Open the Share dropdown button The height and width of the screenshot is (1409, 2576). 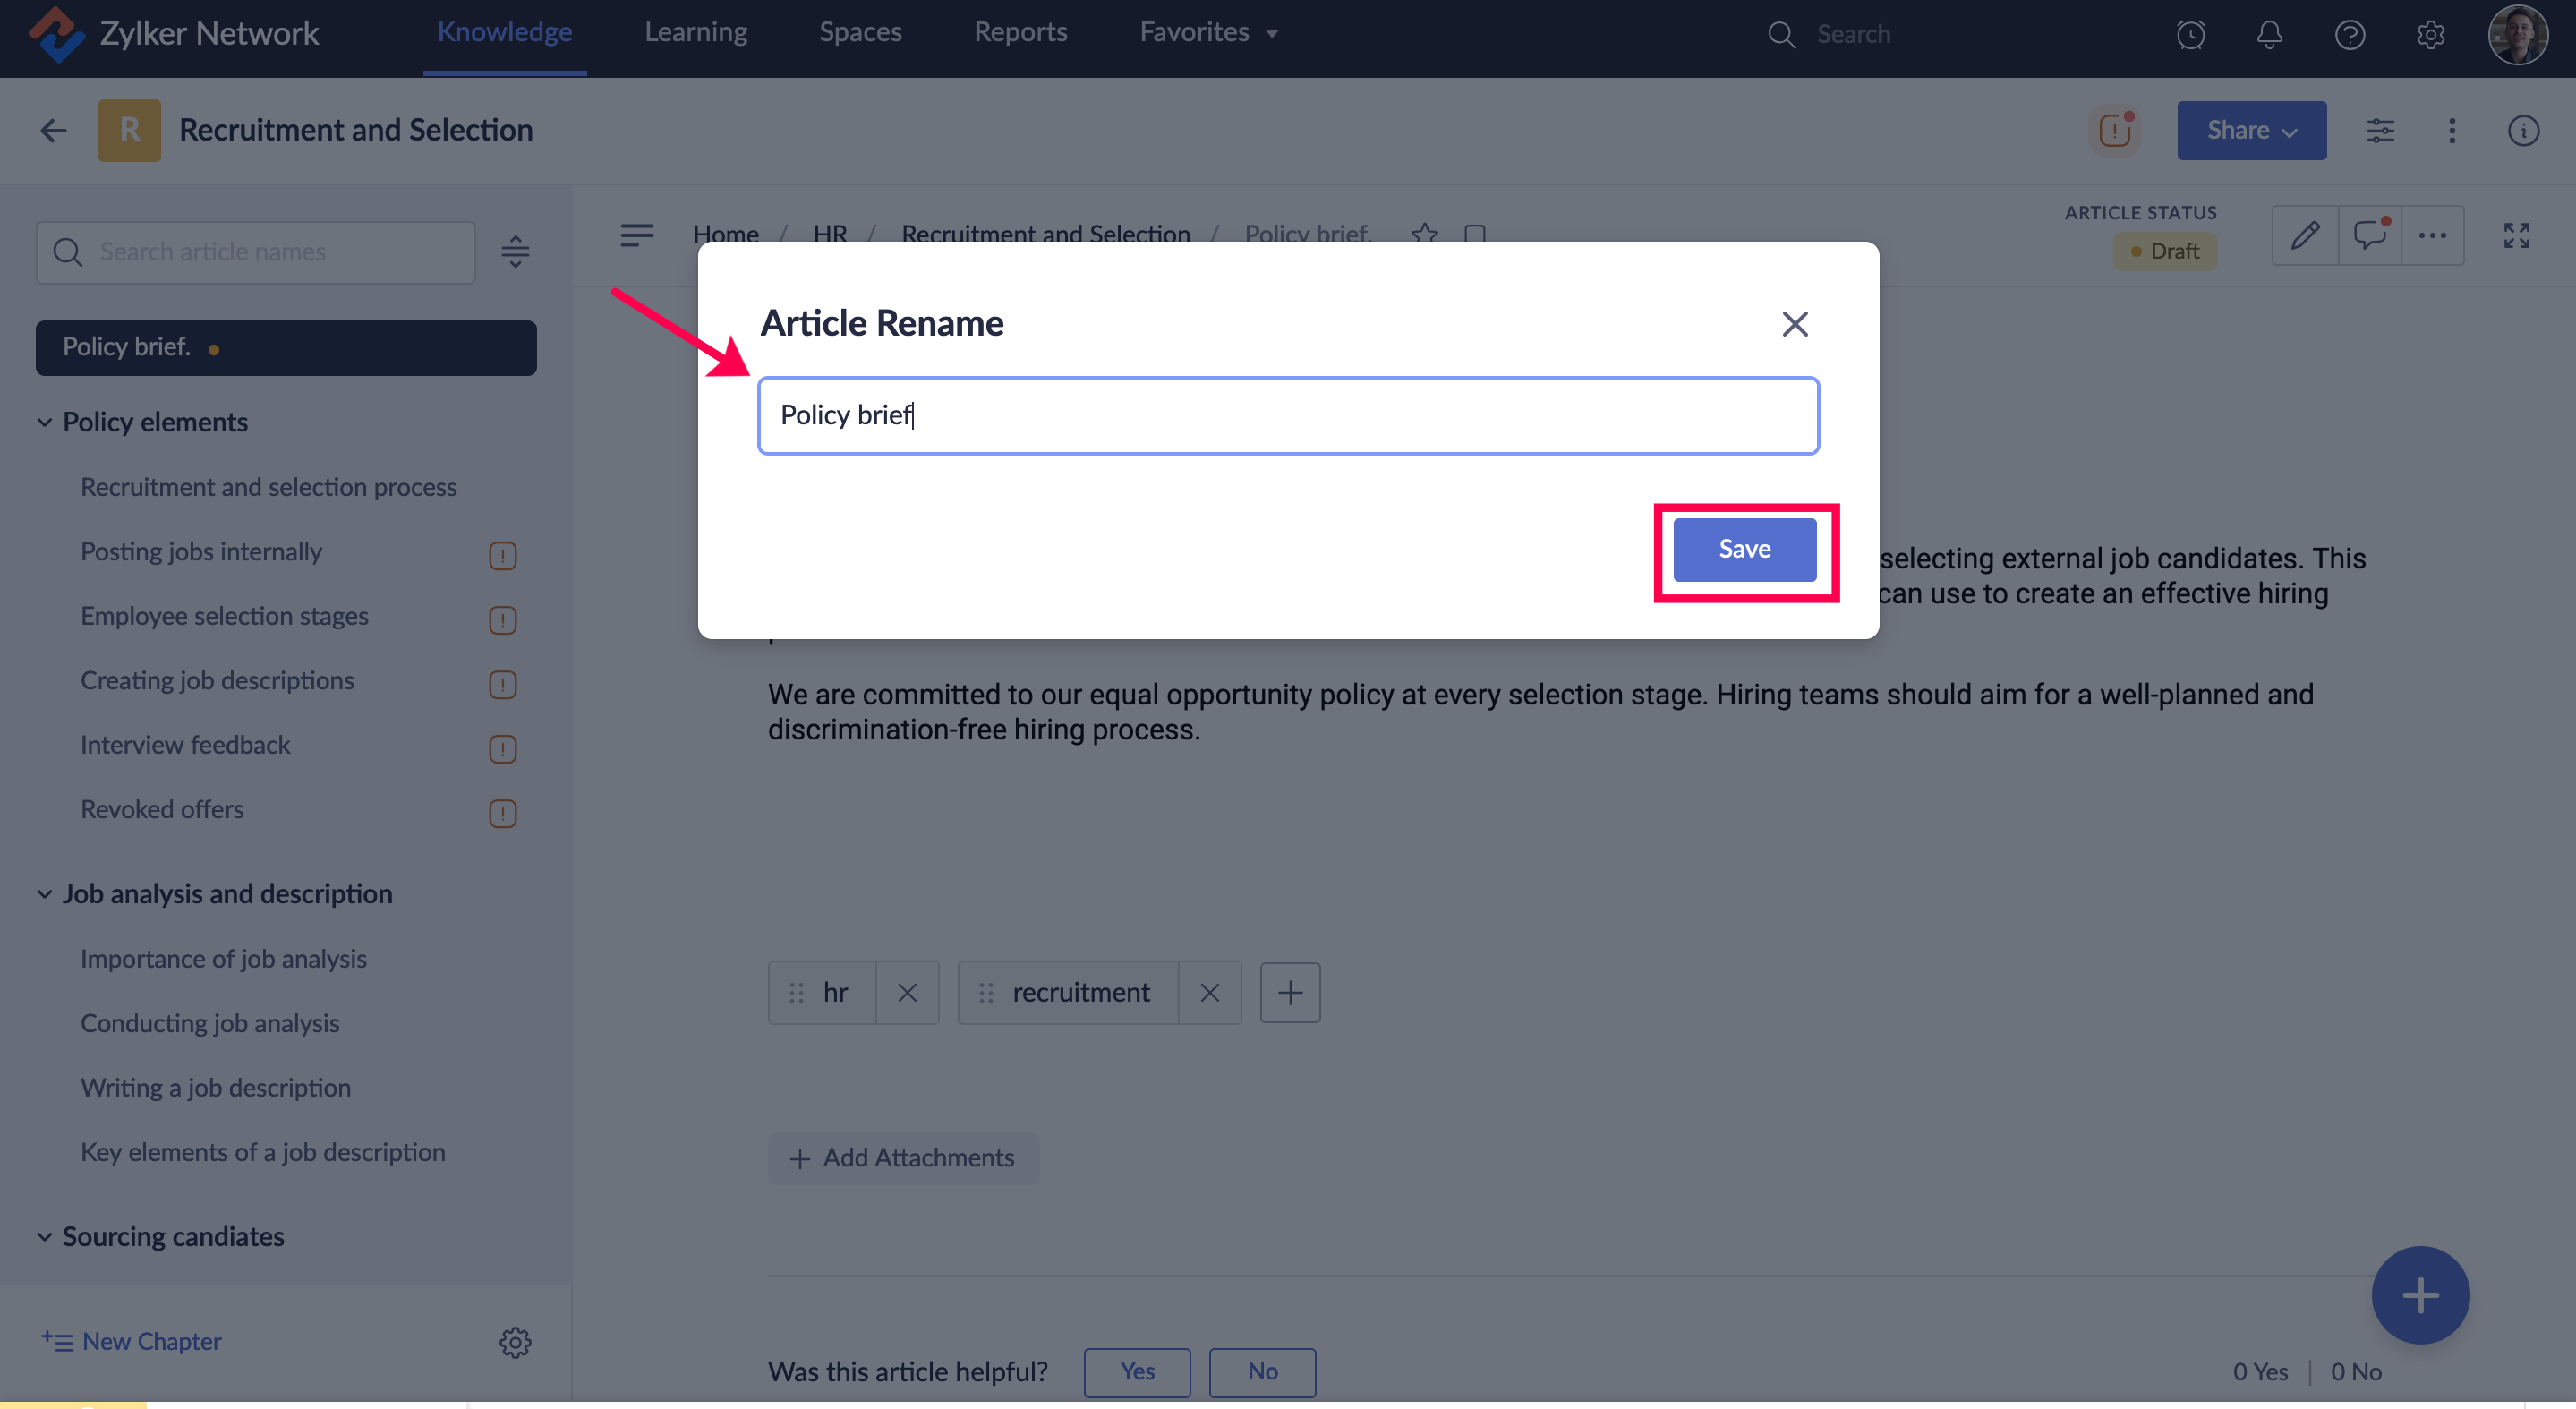pos(2251,131)
